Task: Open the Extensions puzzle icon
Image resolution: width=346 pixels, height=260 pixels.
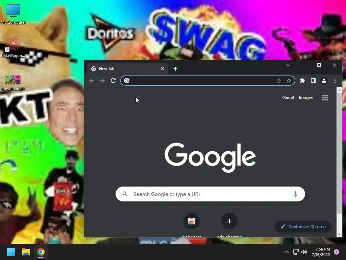Action: pos(302,81)
